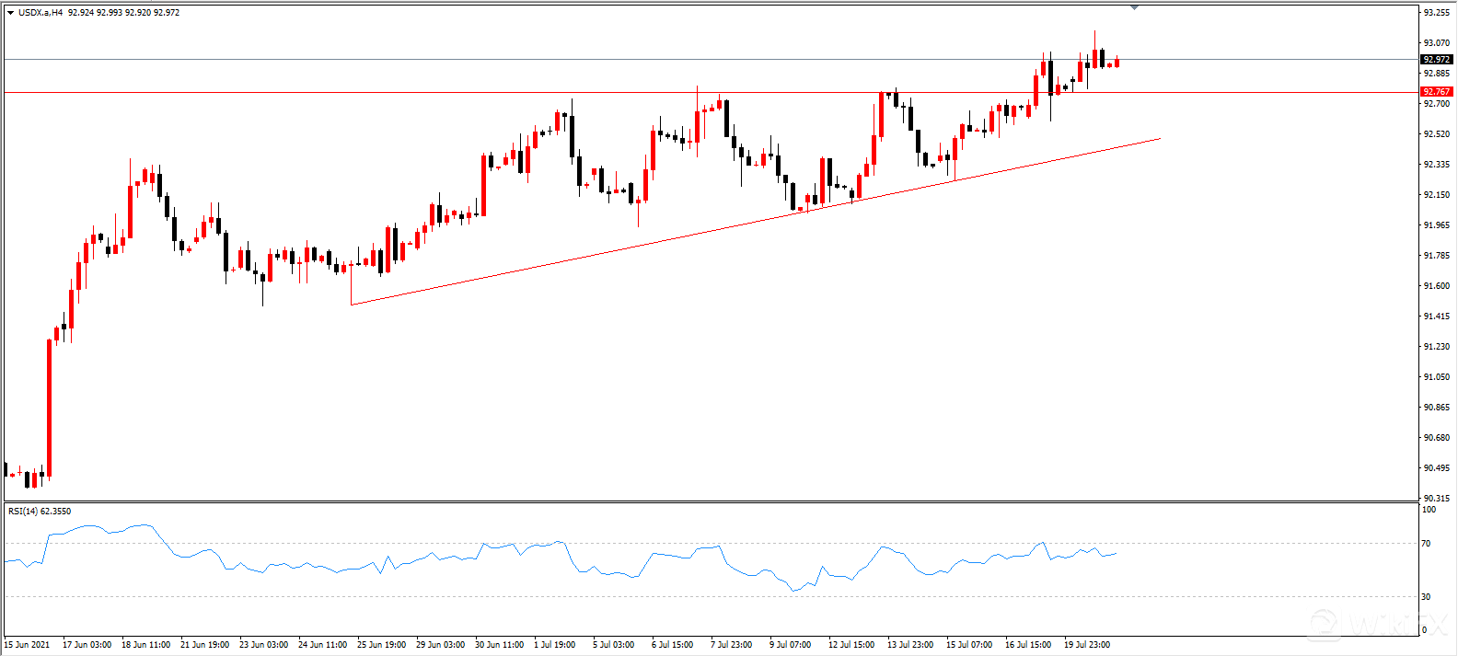Click the 9 Jul 07:00 time label

[x=791, y=645]
